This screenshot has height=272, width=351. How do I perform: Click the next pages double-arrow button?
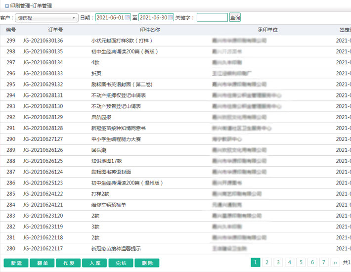tap(335, 263)
